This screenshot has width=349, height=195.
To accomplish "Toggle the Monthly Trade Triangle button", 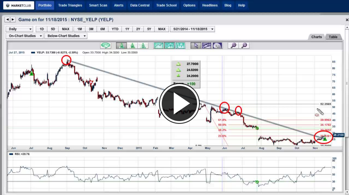I will click(x=121, y=45).
